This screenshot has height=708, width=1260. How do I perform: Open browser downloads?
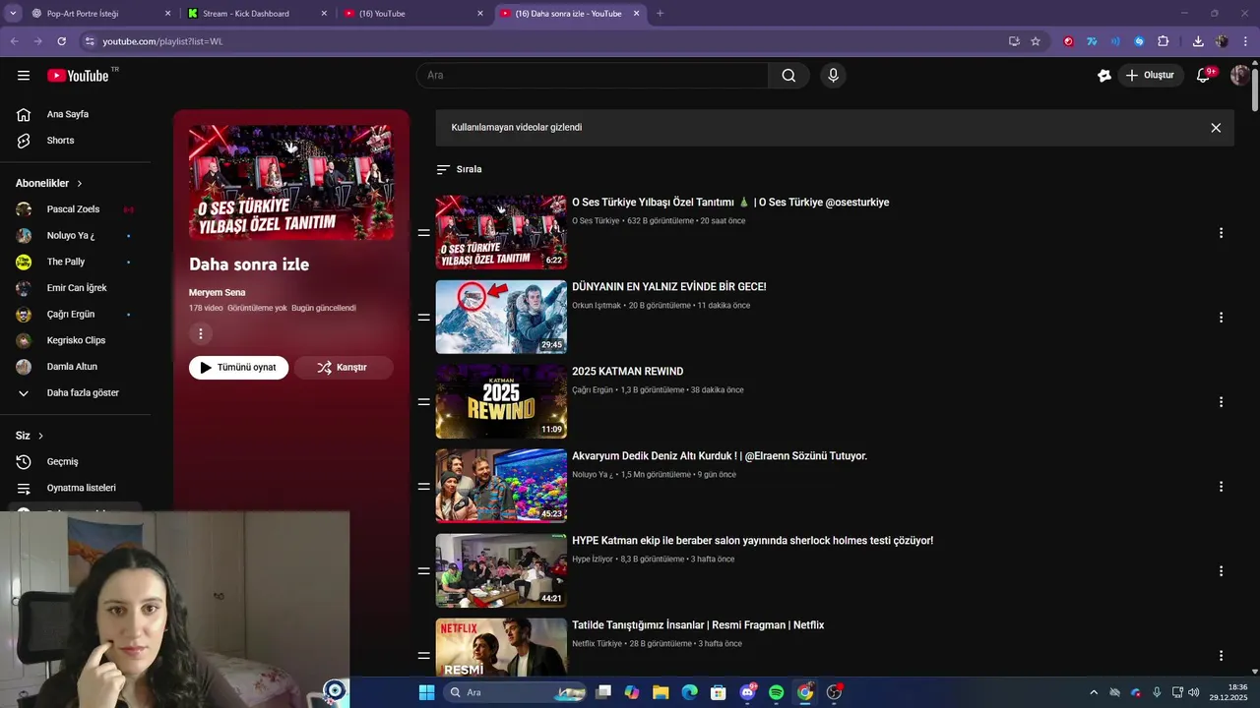click(x=1198, y=41)
